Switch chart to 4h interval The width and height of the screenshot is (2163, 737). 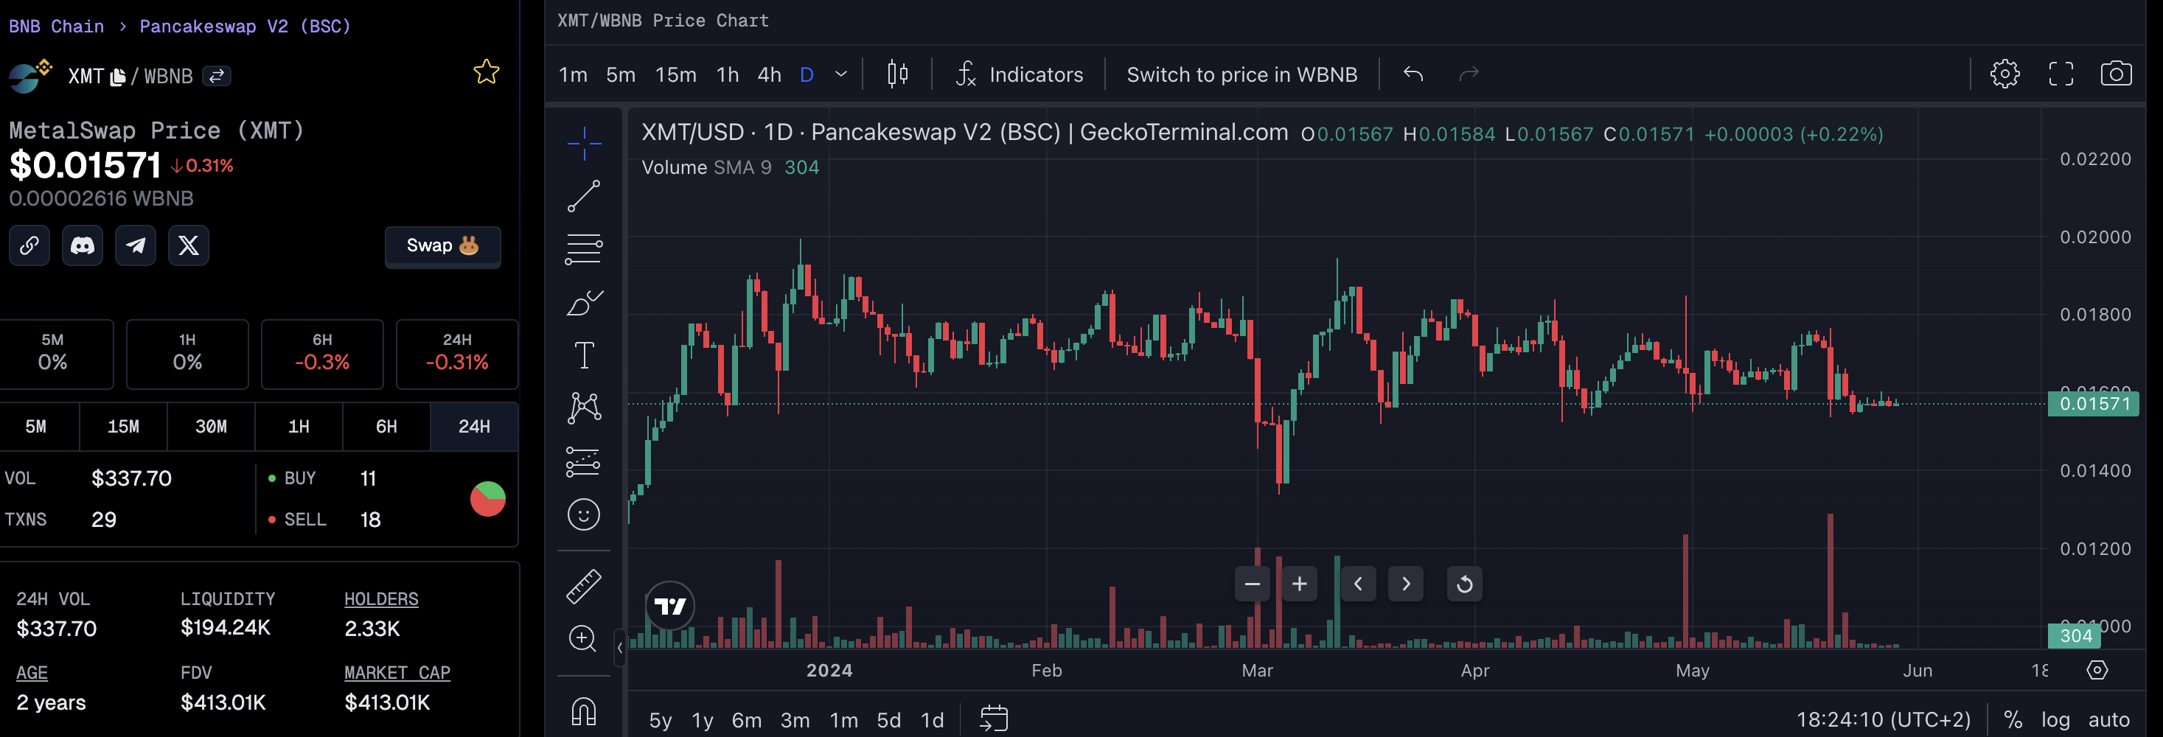click(x=769, y=74)
